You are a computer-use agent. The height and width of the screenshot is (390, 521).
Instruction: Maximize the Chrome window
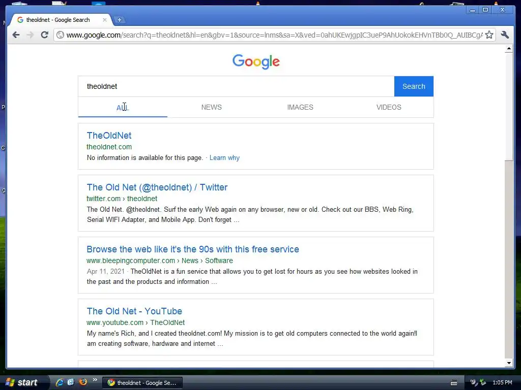(x=485, y=10)
